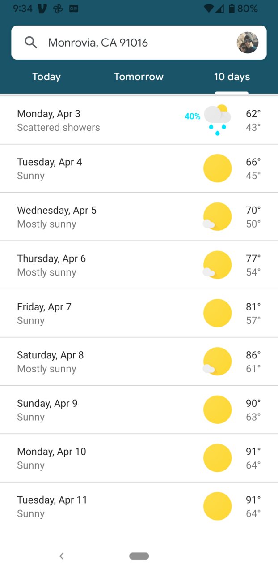Tap the 91° high for Tuesday Apr 11
278x573 pixels.
pyautogui.click(x=253, y=500)
